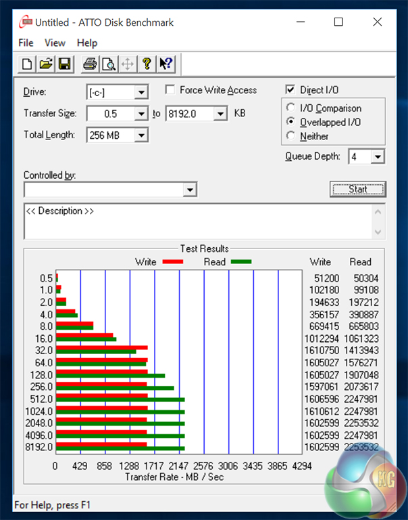Click the status bar Help hint text
Viewport: 408px width, 520px height.
[x=52, y=505]
